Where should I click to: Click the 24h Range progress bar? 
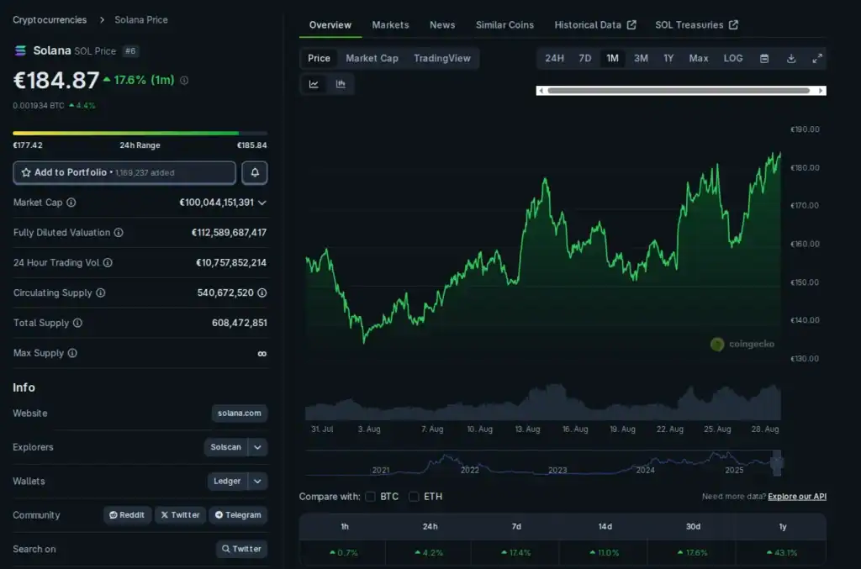[140, 133]
